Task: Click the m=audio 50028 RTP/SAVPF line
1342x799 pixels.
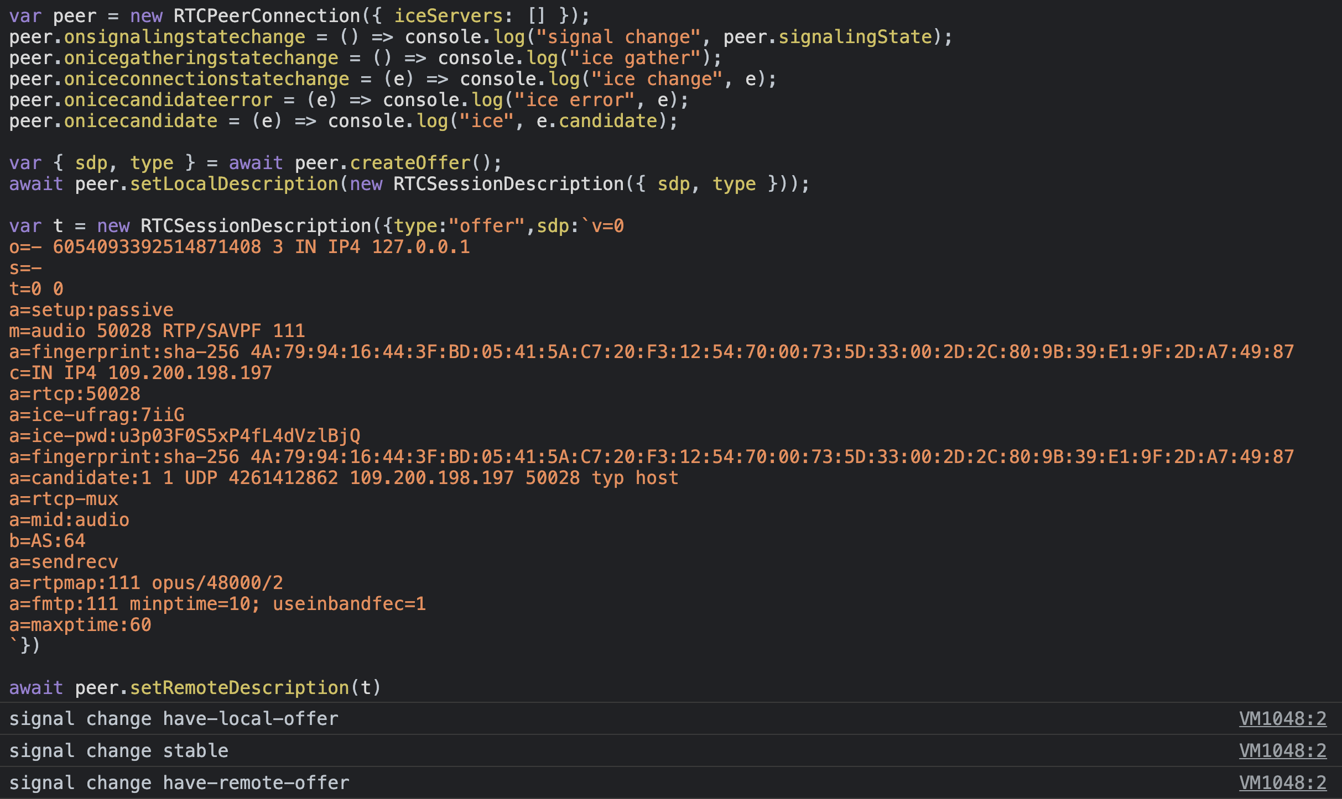Action: (x=157, y=330)
